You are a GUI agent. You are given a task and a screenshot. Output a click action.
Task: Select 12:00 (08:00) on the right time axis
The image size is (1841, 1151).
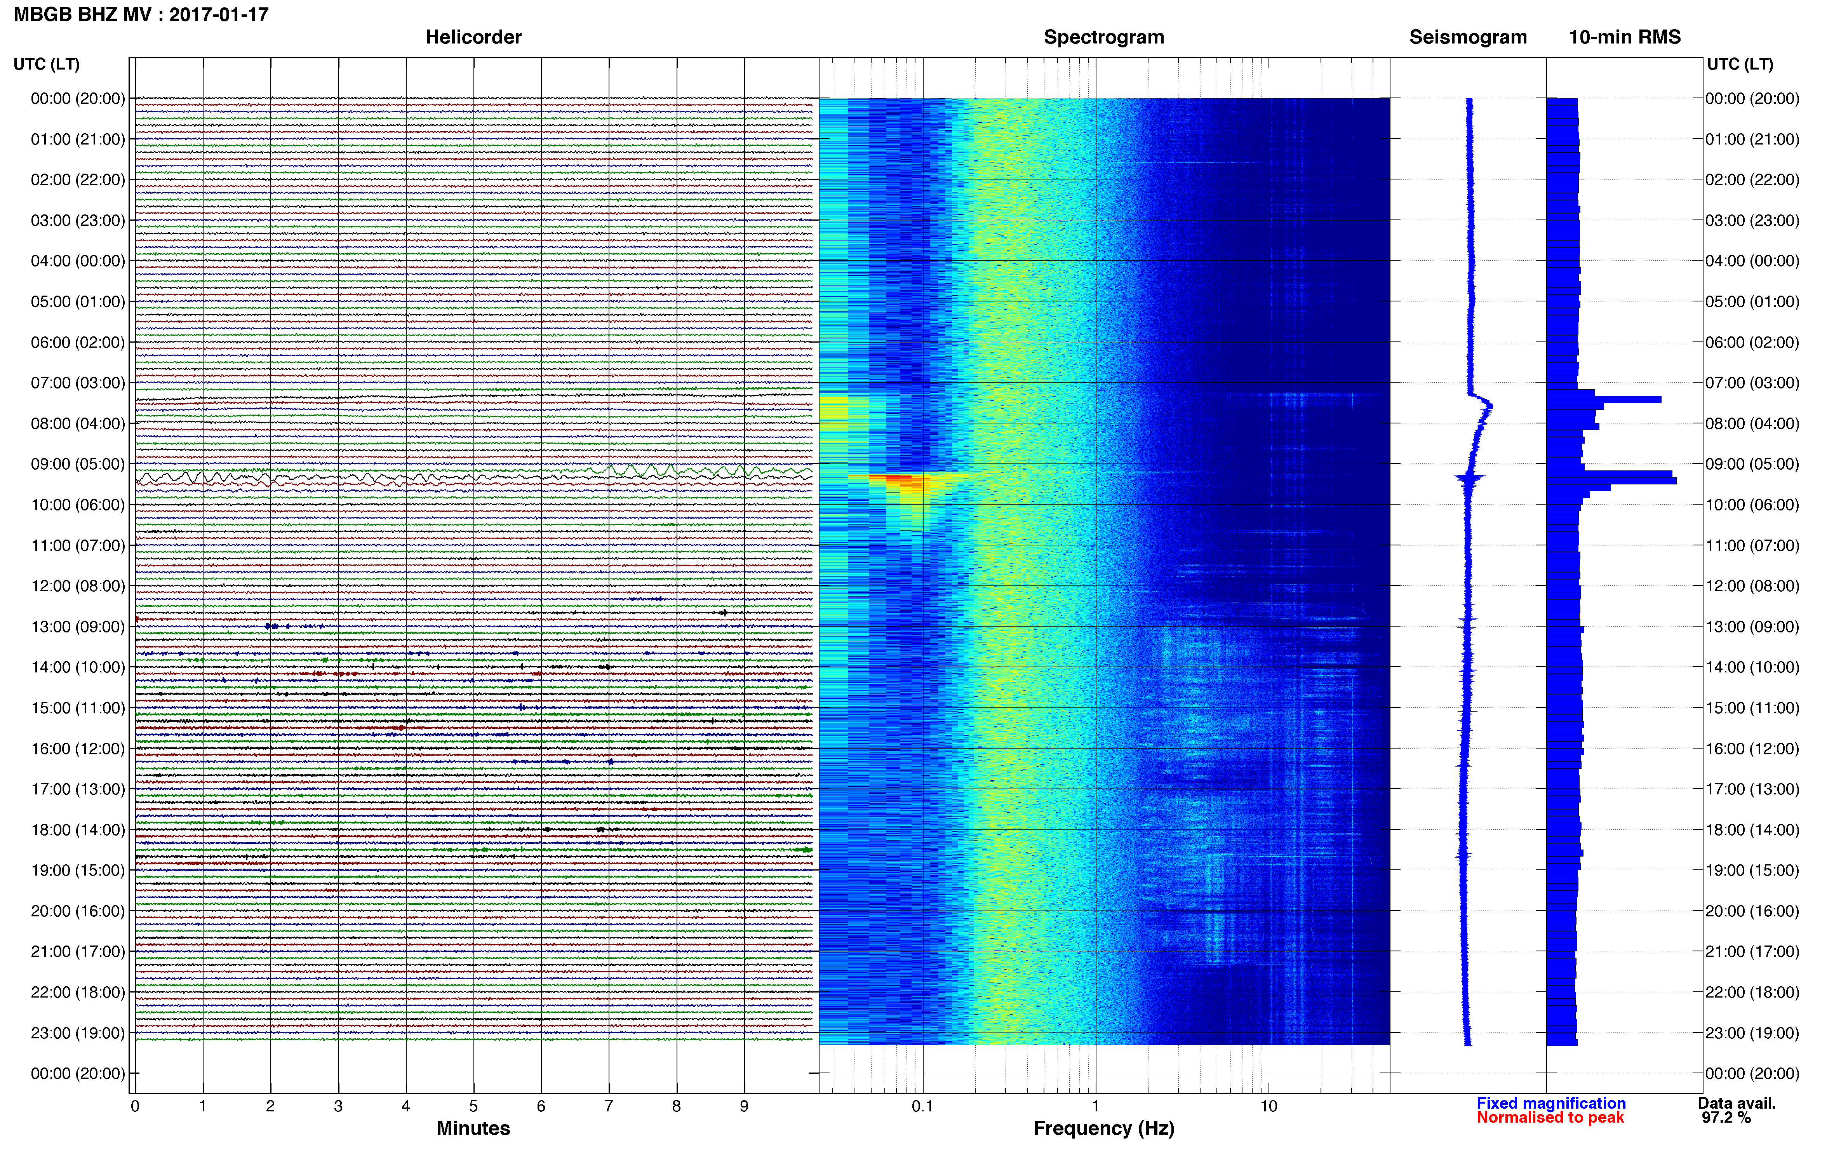coord(1752,586)
